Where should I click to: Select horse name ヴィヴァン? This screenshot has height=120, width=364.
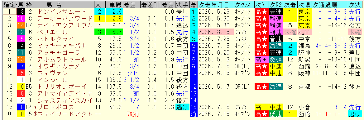[52, 73]
